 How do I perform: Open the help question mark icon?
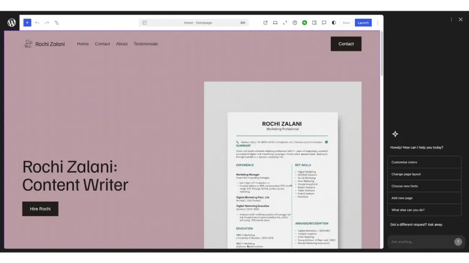295,23
